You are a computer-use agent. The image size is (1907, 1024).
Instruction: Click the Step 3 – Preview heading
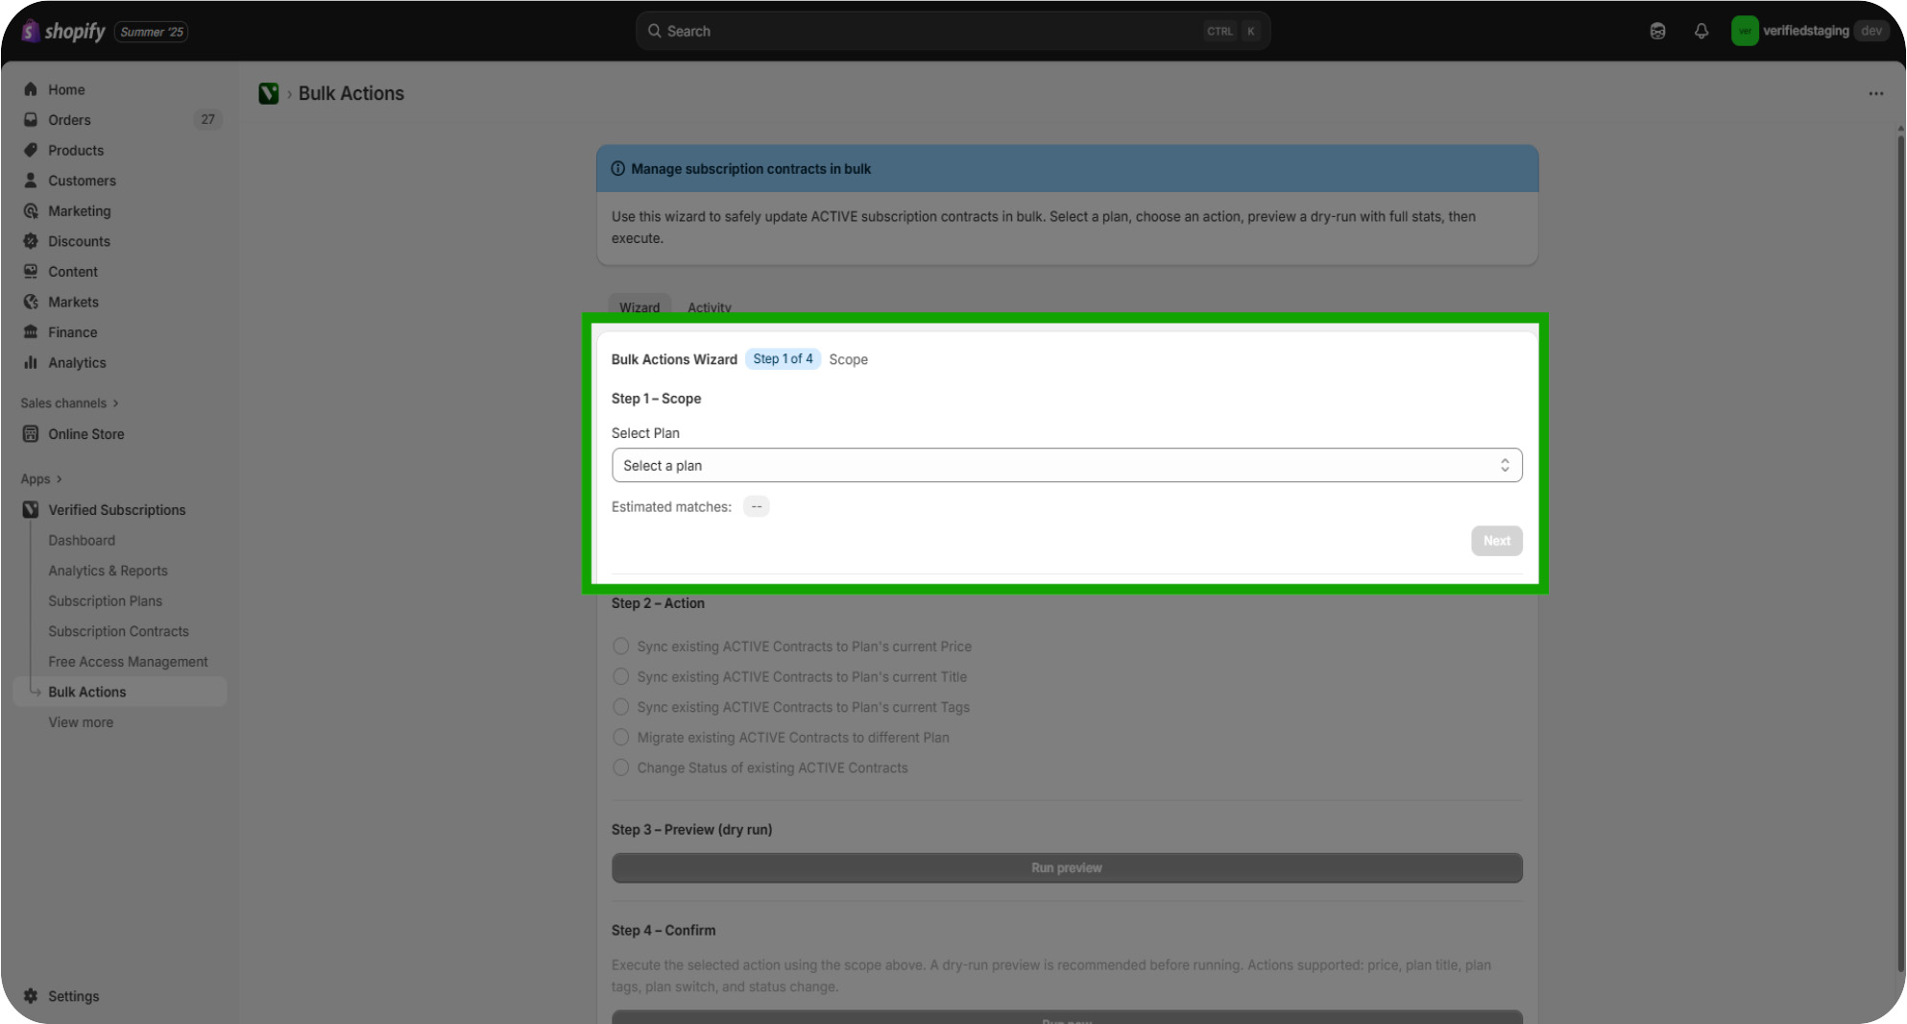[691, 830]
